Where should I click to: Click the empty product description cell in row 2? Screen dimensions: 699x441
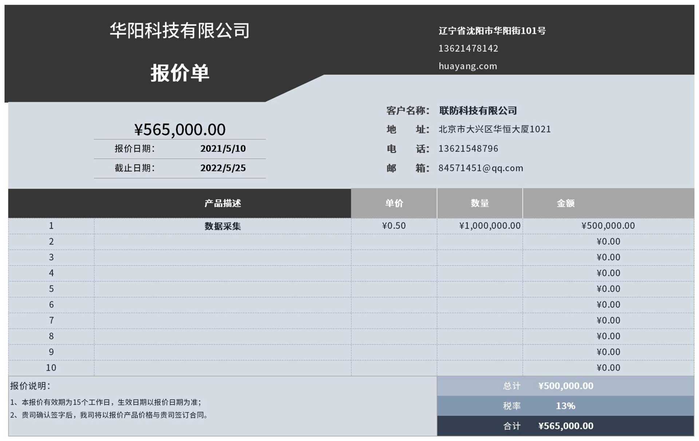(x=223, y=242)
